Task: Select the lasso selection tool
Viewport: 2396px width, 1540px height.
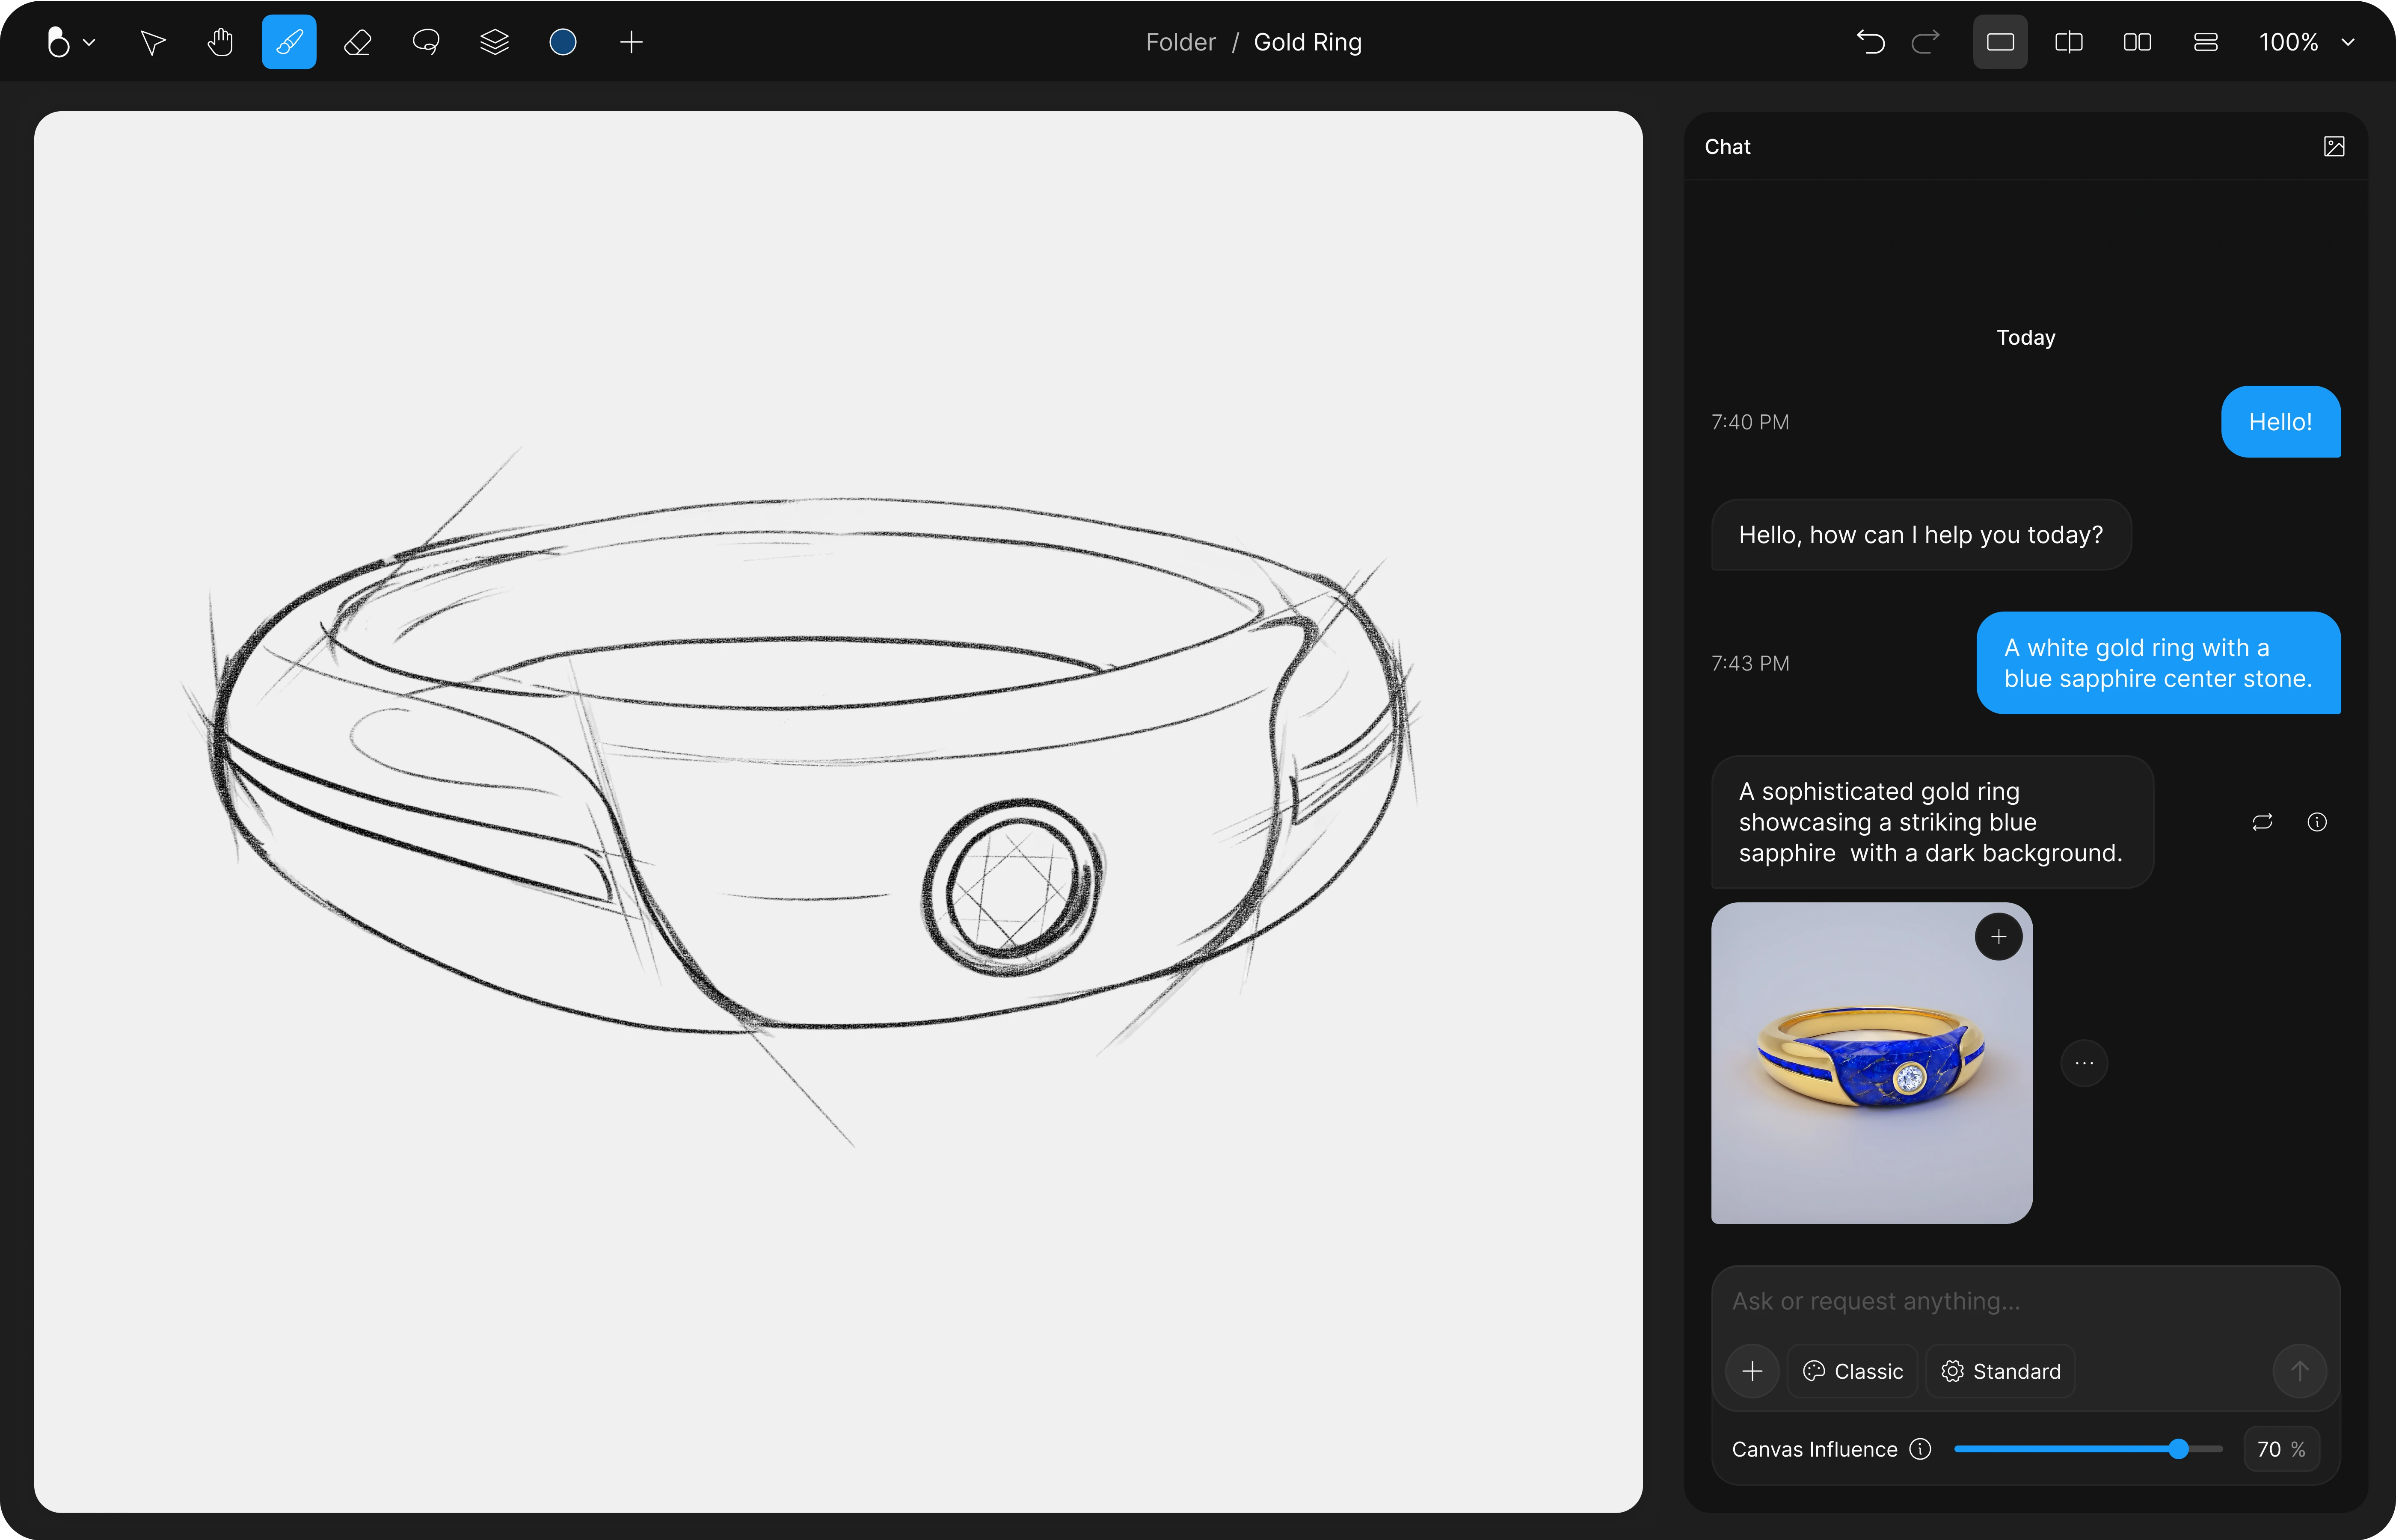Action: click(426, 42)
